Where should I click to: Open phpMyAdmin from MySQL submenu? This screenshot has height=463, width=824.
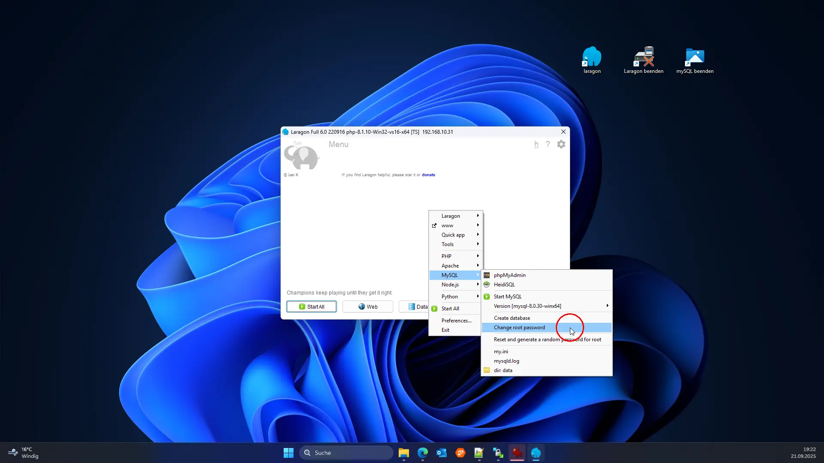pos(509,275)
